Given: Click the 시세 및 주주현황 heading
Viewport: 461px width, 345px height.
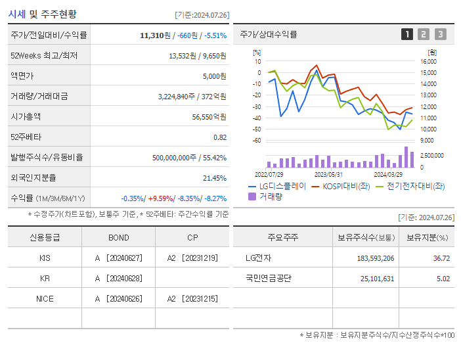Looking at the screenshot, I should point(43,14).
